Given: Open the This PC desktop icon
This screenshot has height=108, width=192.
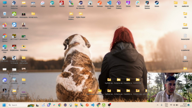Looking at the screenshot, I should [5, 4].
